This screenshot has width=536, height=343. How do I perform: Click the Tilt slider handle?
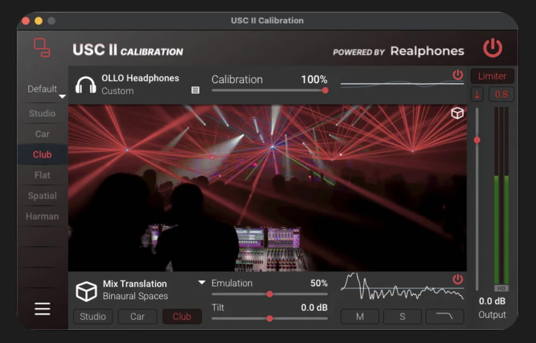[x=270, y=318]
